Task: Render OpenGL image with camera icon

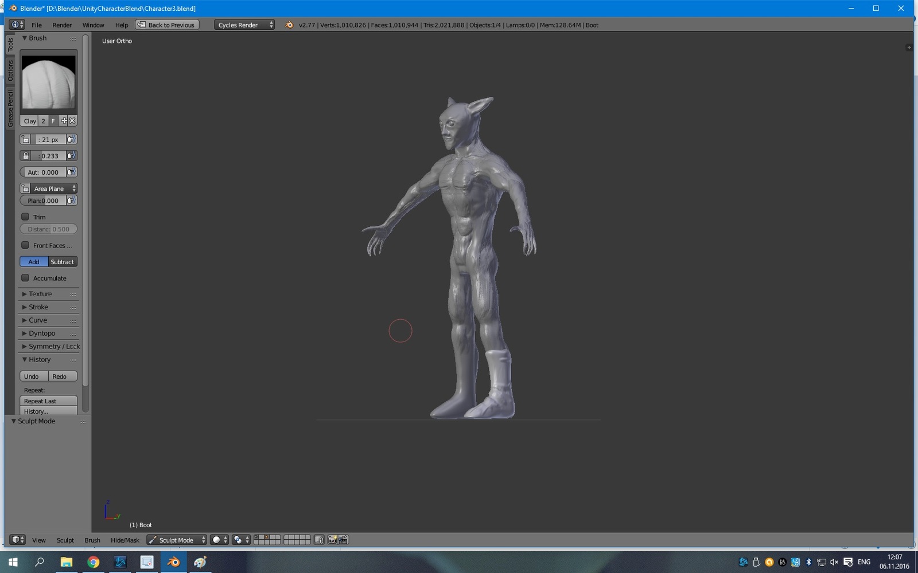Action: (x=332, y=540)
